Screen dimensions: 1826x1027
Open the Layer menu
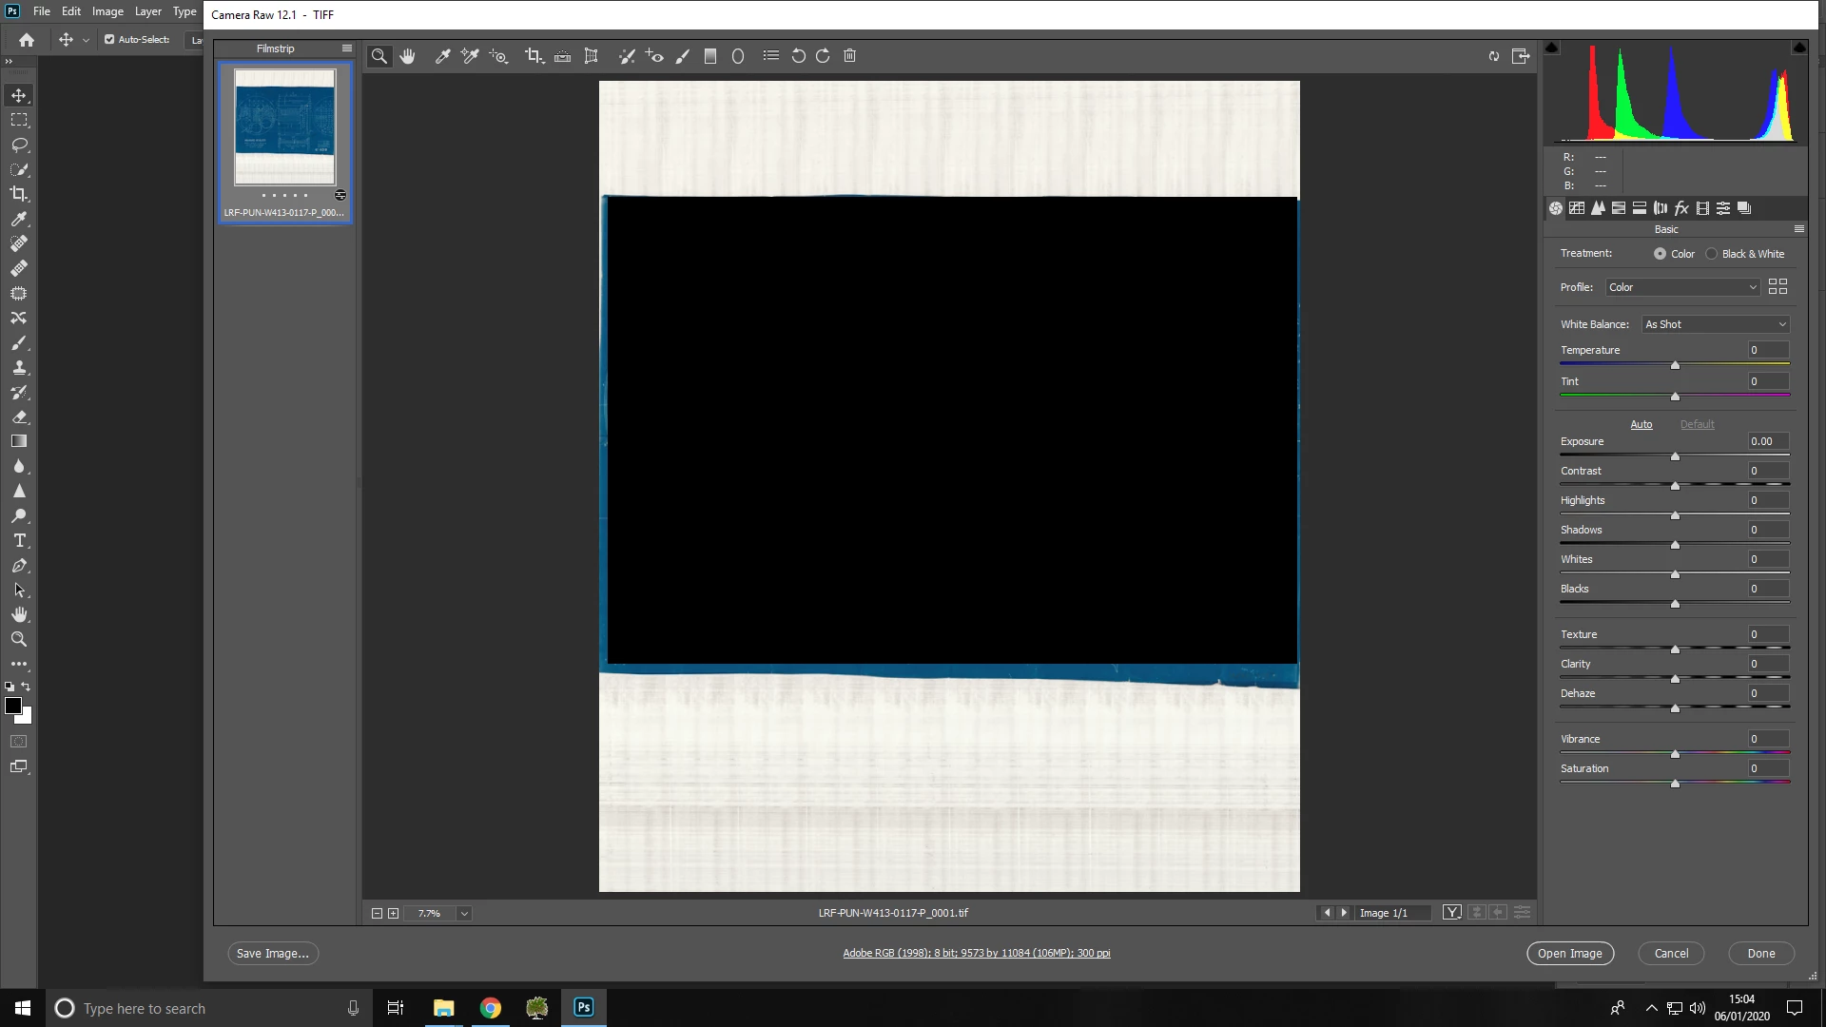147,11
